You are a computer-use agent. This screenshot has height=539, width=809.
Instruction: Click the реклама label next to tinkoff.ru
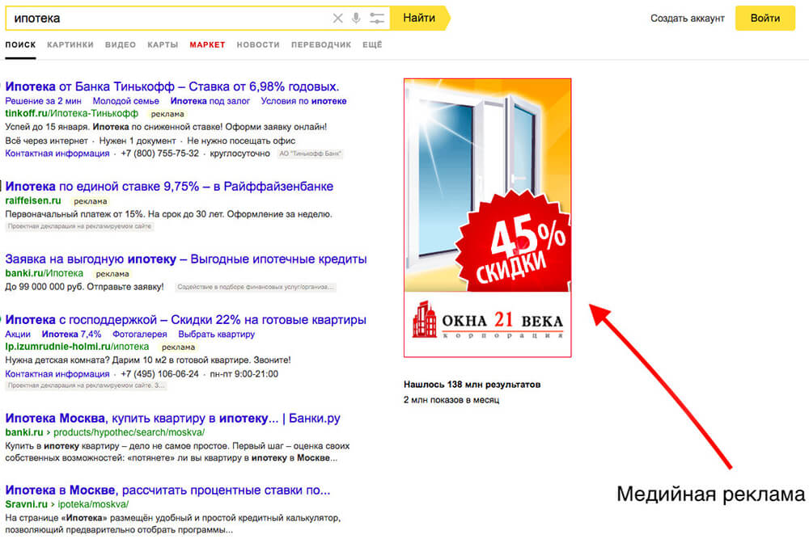point(167,114)
